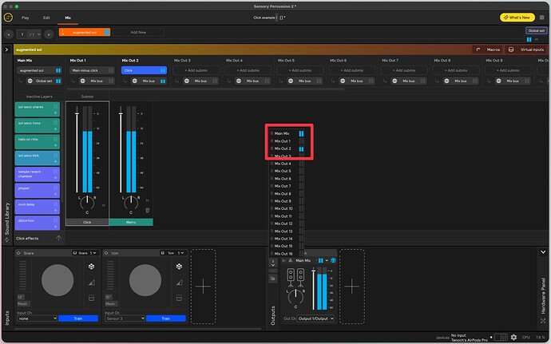
Task: Switch to the Edit tab
Action: click(46, 18)
